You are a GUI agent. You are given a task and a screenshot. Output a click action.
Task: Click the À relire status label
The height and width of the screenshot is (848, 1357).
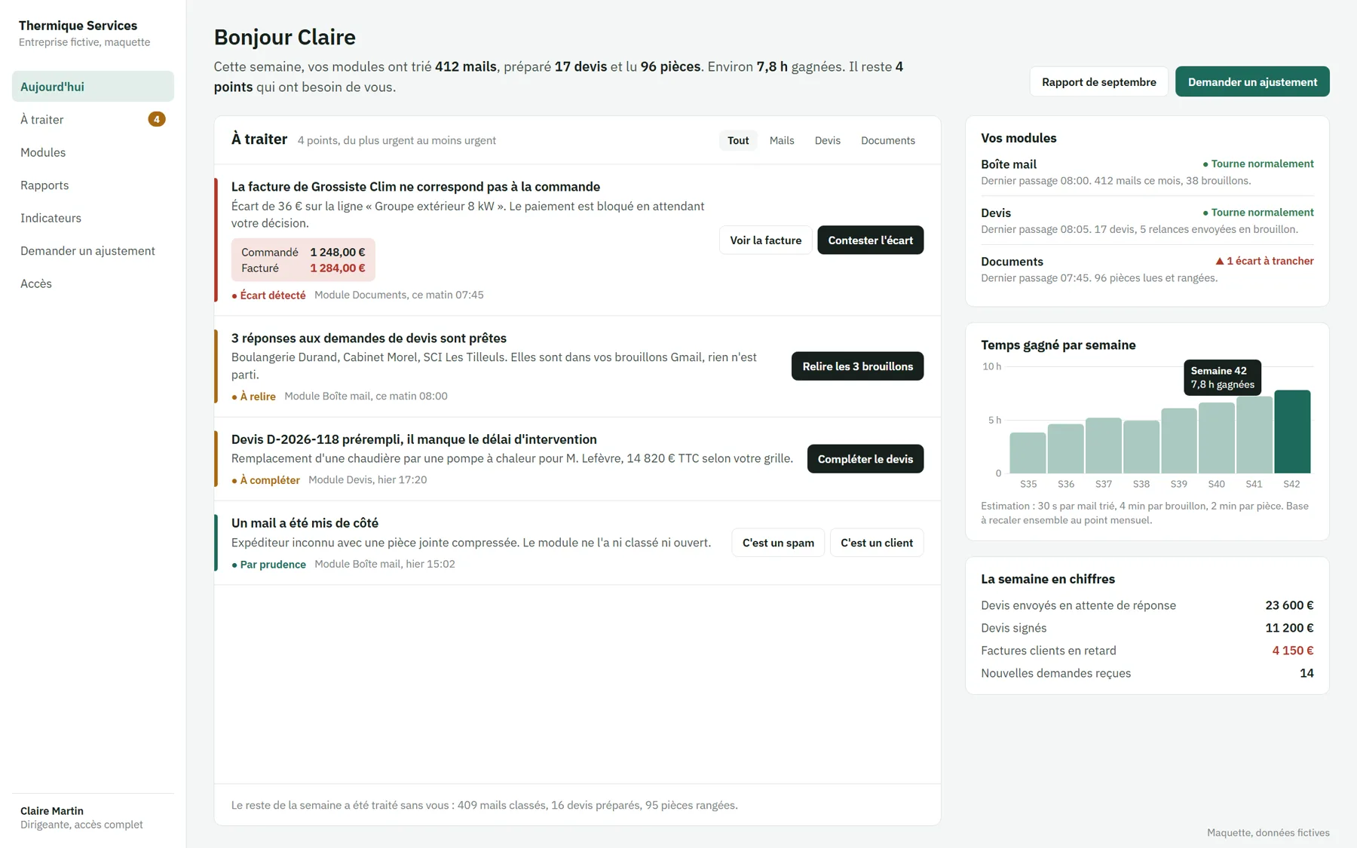click(x=253, y=396)
